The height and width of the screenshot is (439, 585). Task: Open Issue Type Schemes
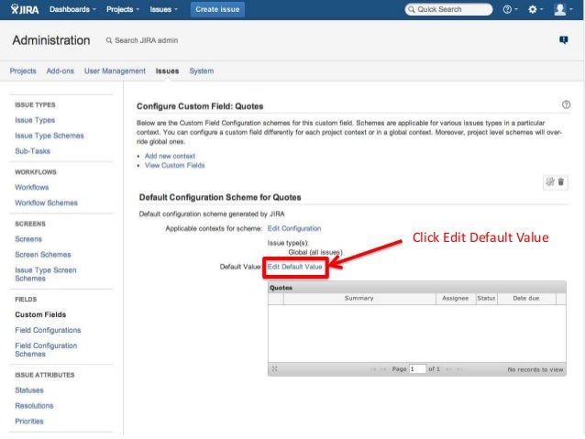[x=50, y=136]
